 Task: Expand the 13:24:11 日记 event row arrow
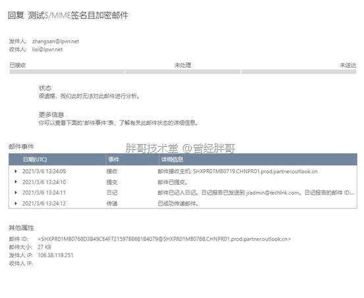tap(16, 192)
